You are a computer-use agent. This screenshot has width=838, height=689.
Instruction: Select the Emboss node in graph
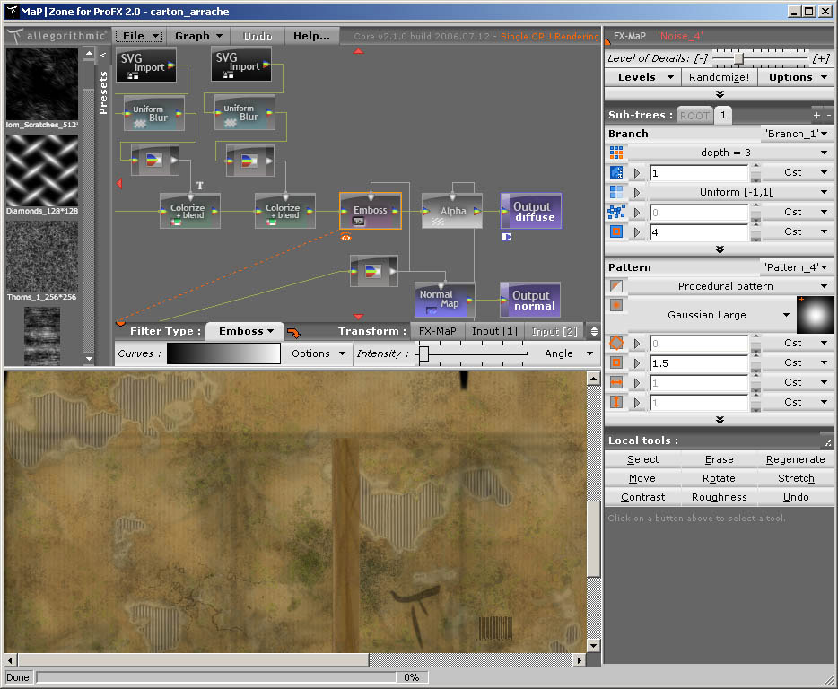pyautogui.click(x=370, y=211)
